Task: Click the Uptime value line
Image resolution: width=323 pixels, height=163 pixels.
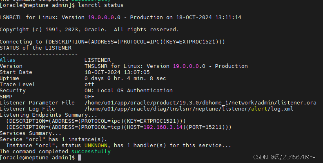Action: pyautogui.click(x=125, y=78)
